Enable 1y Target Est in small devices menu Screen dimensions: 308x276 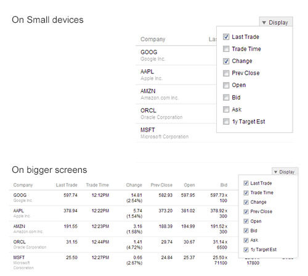226,122
